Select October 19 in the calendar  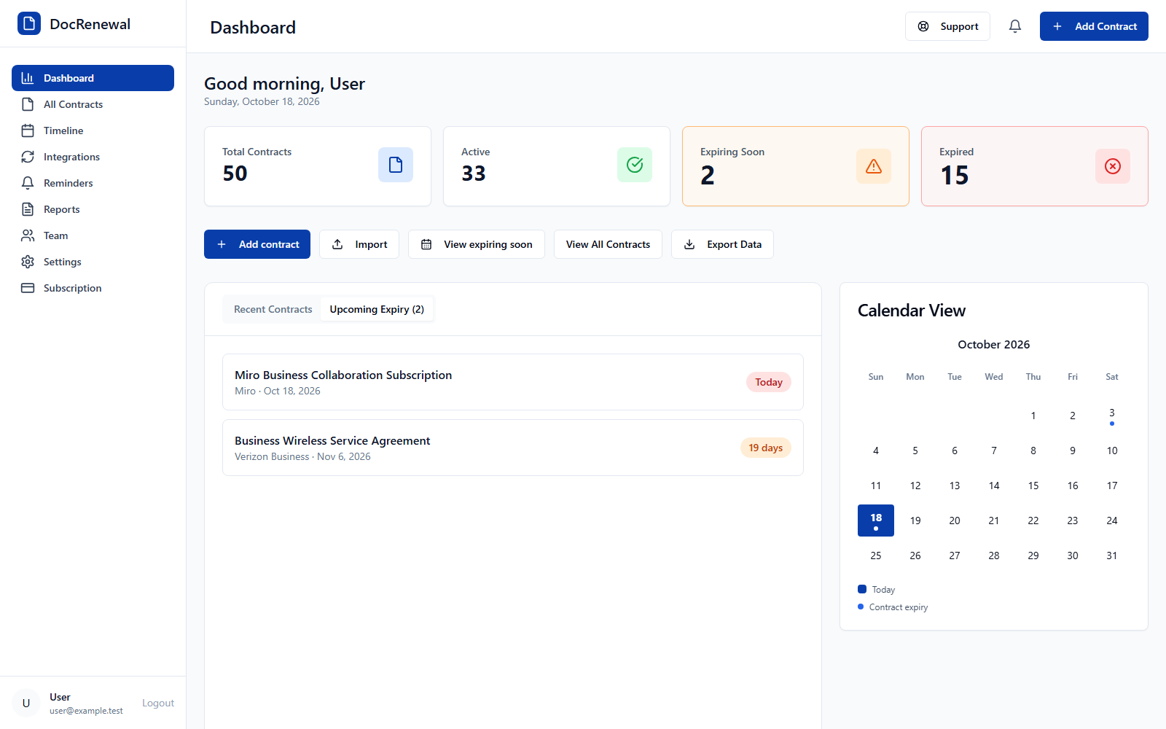point(915,521)
